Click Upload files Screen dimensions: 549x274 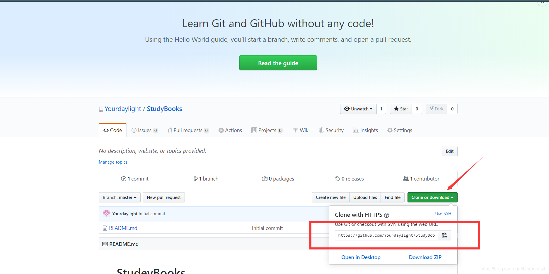365,197
